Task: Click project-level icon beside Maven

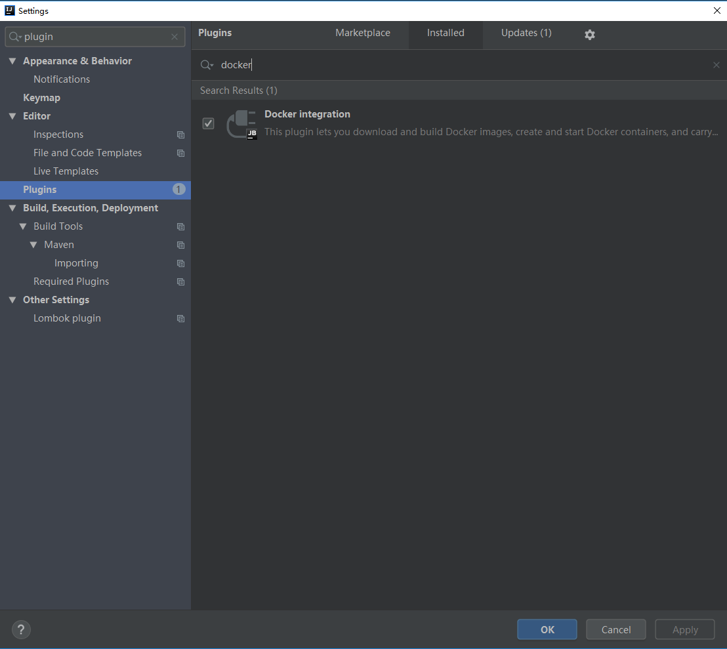Action: click(181, 245)
